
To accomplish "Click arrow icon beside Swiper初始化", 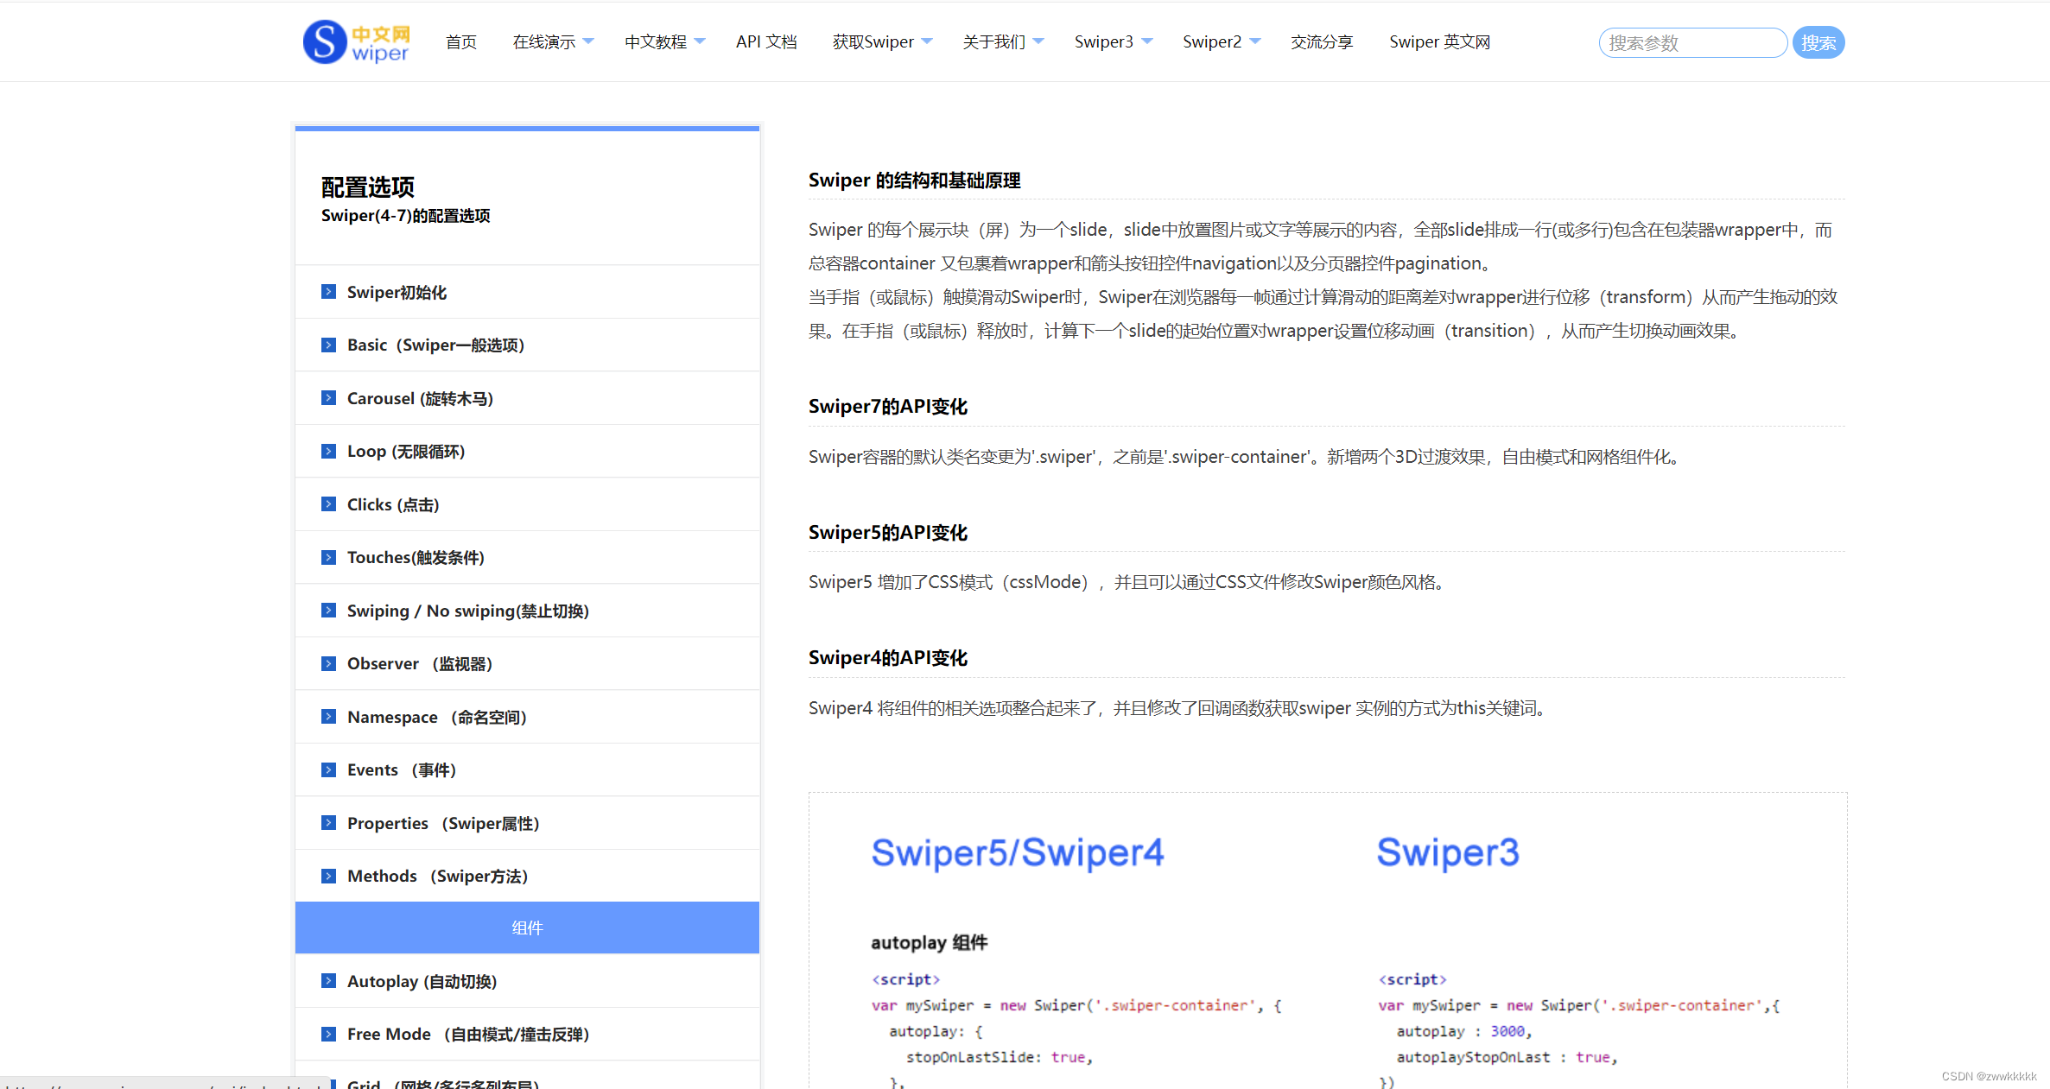I will [x=328, y=292].
